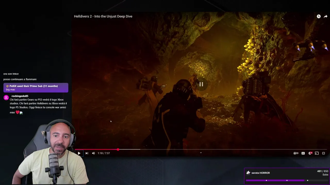Toggle the autoplay switch

point(296,153)
